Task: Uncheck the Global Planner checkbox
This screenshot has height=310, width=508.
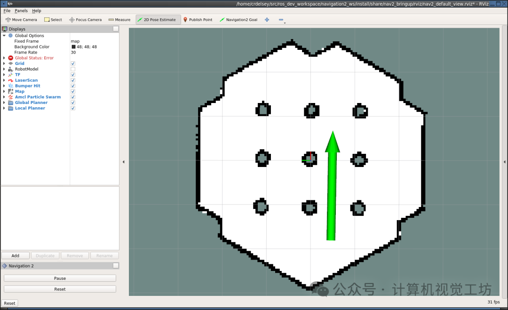Action: 73,103
